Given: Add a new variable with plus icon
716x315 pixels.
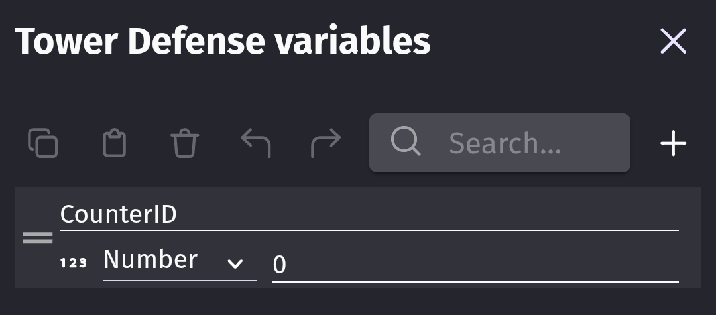Looking at the screenshot, I should coord(673,143).
